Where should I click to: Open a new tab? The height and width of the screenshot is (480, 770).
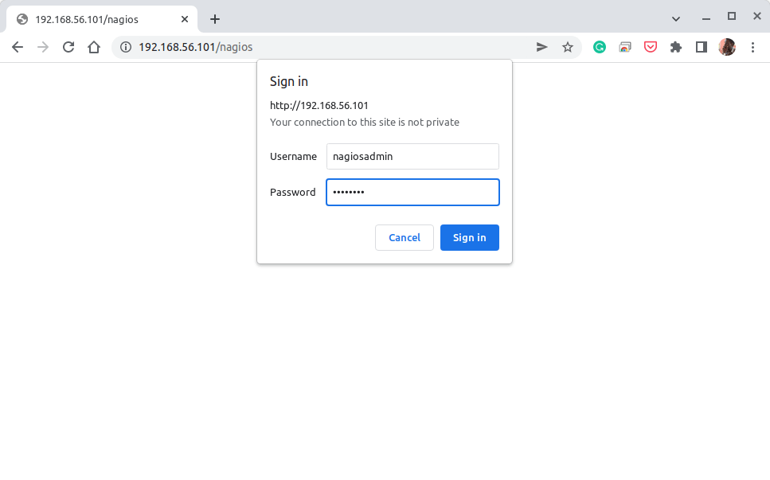[215, 19]
